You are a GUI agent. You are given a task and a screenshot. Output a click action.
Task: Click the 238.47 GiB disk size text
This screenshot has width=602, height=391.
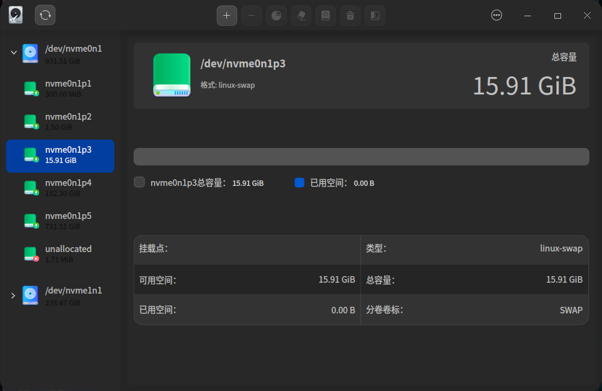63,303
